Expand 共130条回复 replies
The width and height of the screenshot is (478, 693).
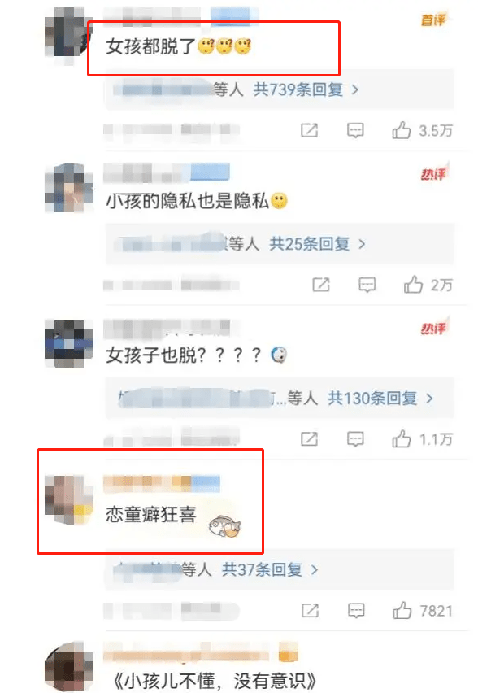[380, 399]
